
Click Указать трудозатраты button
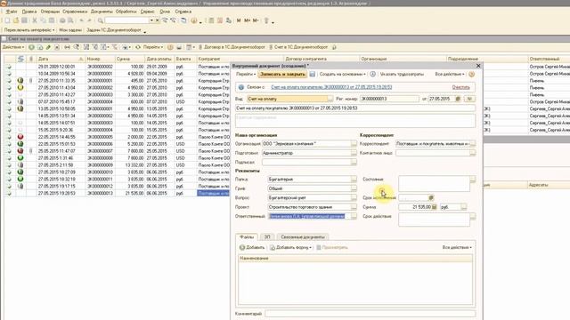402,74
